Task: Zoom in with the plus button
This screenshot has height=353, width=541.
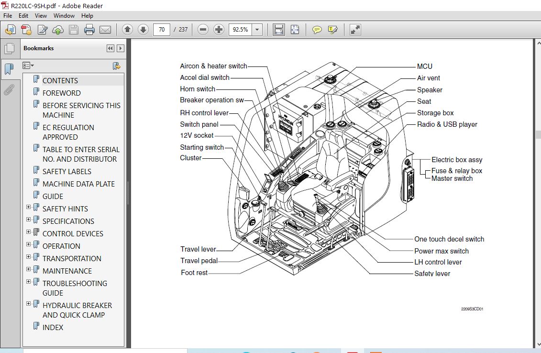Action: point(219,30)
